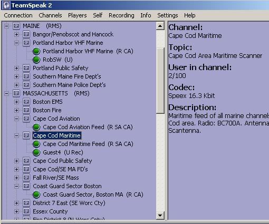Collapse the Cape Cod Maritime channel

[16, 135]
